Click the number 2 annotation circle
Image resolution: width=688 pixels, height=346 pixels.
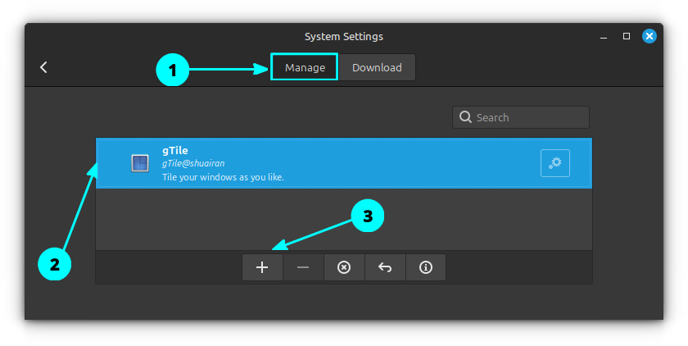(x=55, y=264)
